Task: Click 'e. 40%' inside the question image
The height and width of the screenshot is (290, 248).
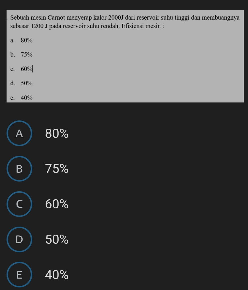Action: pyautogui.click(x=22, y=98)
